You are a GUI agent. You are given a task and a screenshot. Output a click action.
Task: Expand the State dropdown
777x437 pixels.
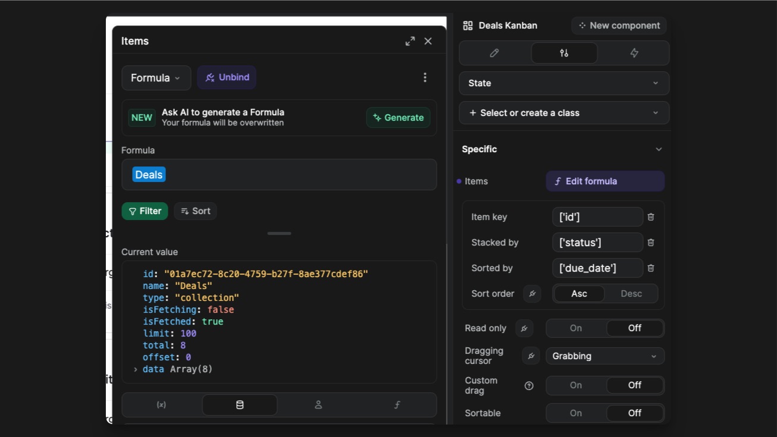pyautogui.click(x=563, y=83)
